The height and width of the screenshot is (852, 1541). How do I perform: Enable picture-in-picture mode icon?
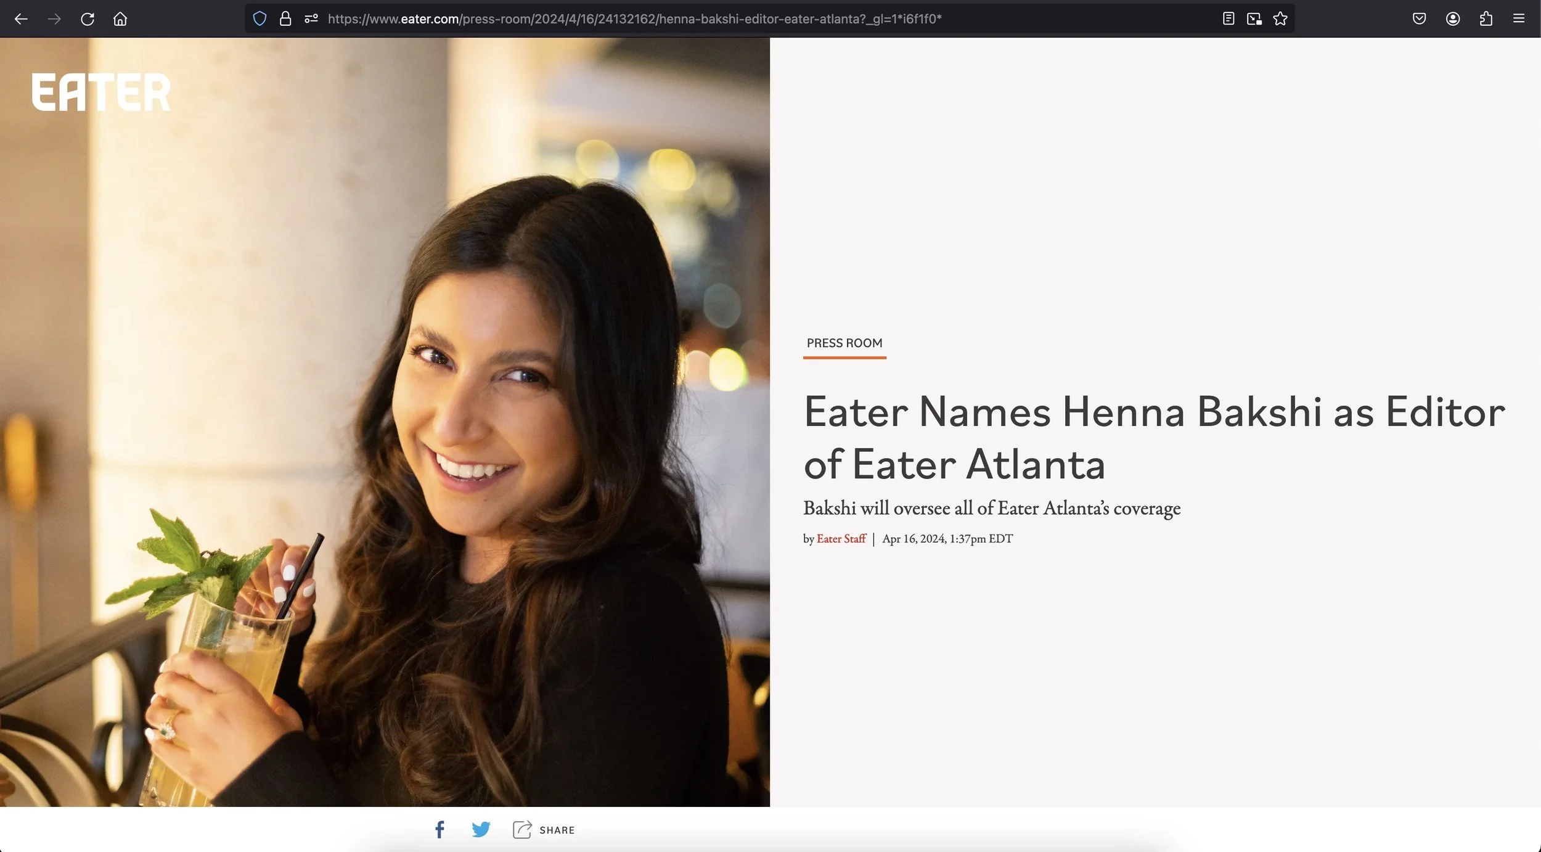click(x=1254, y=19)
